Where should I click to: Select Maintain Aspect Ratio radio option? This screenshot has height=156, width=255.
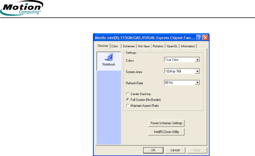coord(128,105)
